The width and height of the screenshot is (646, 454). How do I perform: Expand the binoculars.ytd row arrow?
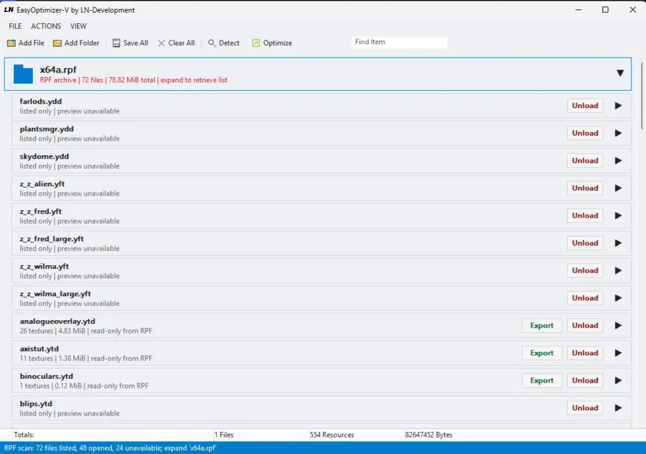(618, 380)
